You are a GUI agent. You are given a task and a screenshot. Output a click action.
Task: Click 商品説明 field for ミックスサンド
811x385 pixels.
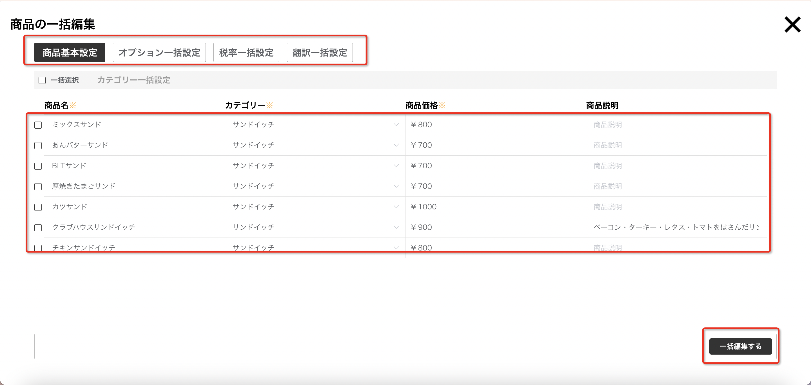[676, 125]
